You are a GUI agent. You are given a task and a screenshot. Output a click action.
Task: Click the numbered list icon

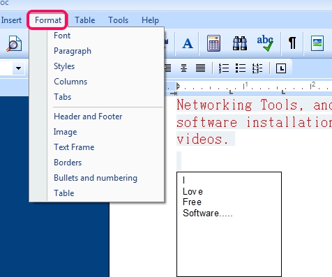tap(224, 68)
